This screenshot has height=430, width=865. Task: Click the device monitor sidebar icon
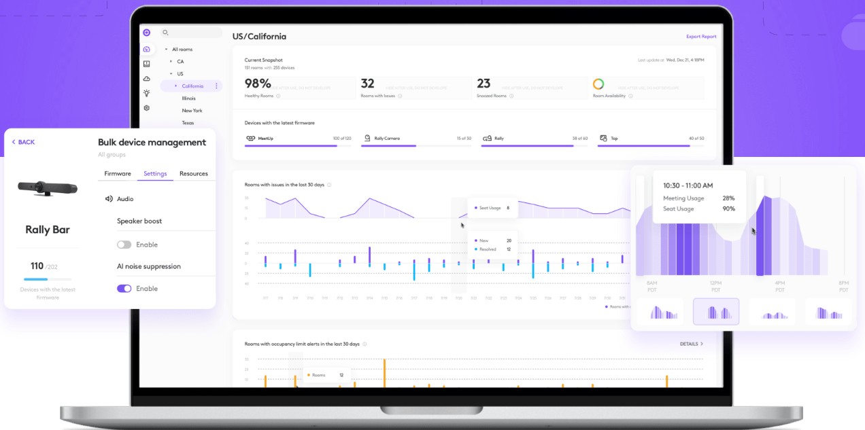tap(146, 64)
